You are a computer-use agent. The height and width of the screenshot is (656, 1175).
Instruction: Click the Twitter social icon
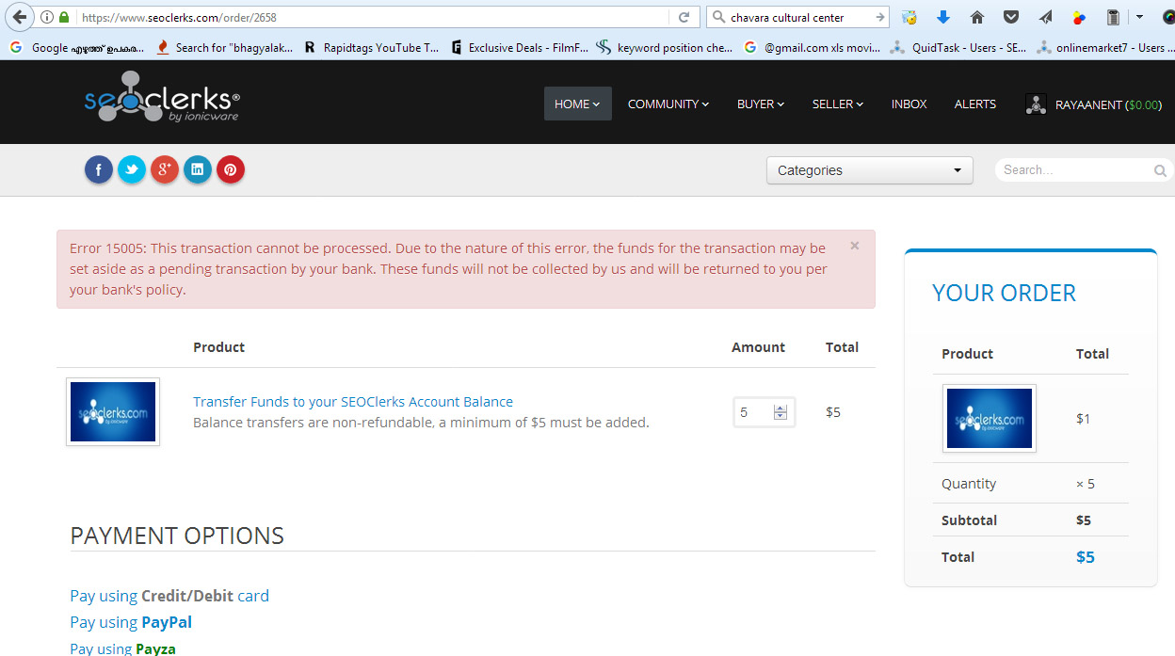tap(132, 169)
